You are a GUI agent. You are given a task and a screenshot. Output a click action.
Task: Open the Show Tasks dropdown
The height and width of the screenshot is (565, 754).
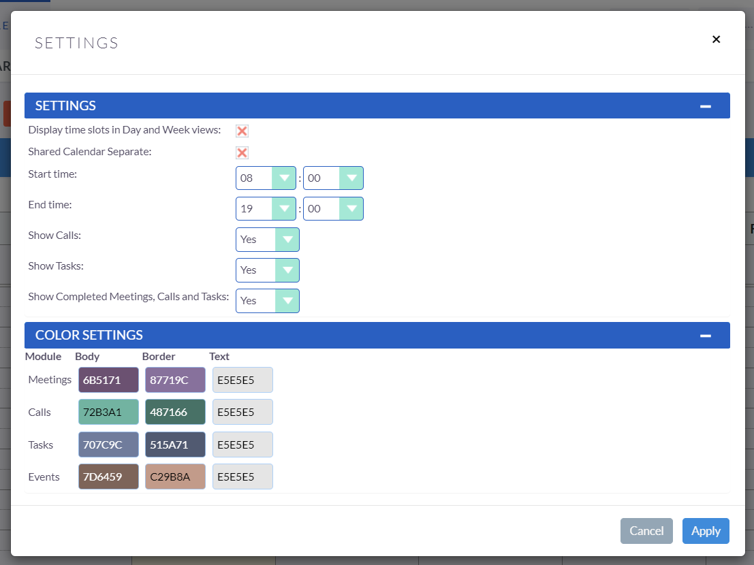pyautogui.click(x=267, y=270)
